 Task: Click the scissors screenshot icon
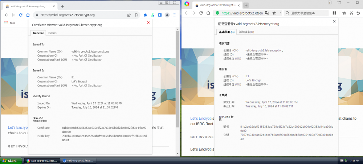tap(351, 13)
